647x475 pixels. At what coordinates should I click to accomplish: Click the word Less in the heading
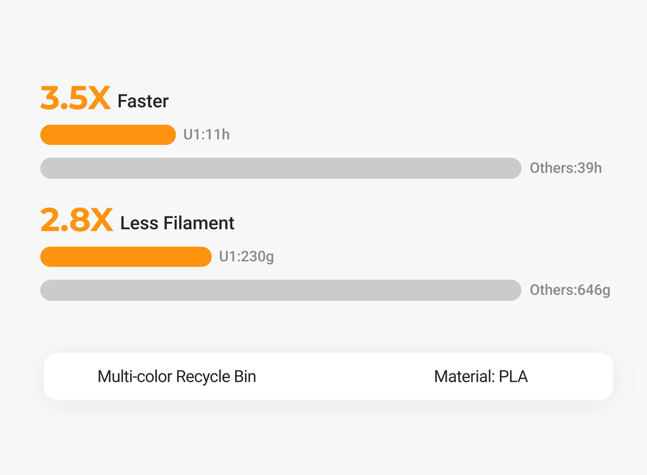tap(139, 223)
